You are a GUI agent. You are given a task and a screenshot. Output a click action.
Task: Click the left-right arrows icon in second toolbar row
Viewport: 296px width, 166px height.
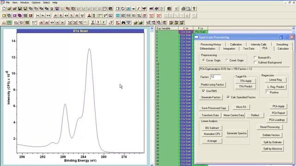pos(66,16)
